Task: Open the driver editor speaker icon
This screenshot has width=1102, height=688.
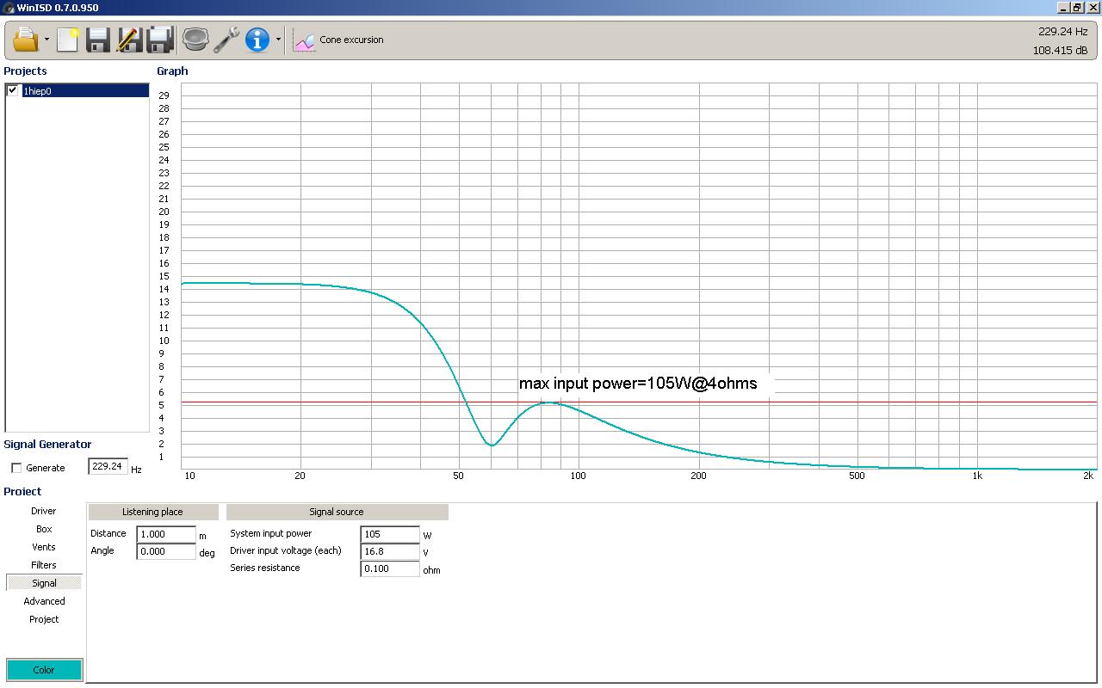Action: click(x=195, y=40)
